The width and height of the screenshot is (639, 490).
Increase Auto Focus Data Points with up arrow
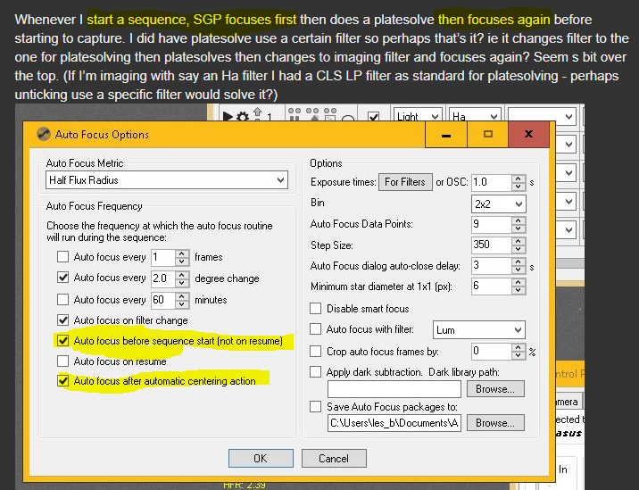(x=519, y=220)
